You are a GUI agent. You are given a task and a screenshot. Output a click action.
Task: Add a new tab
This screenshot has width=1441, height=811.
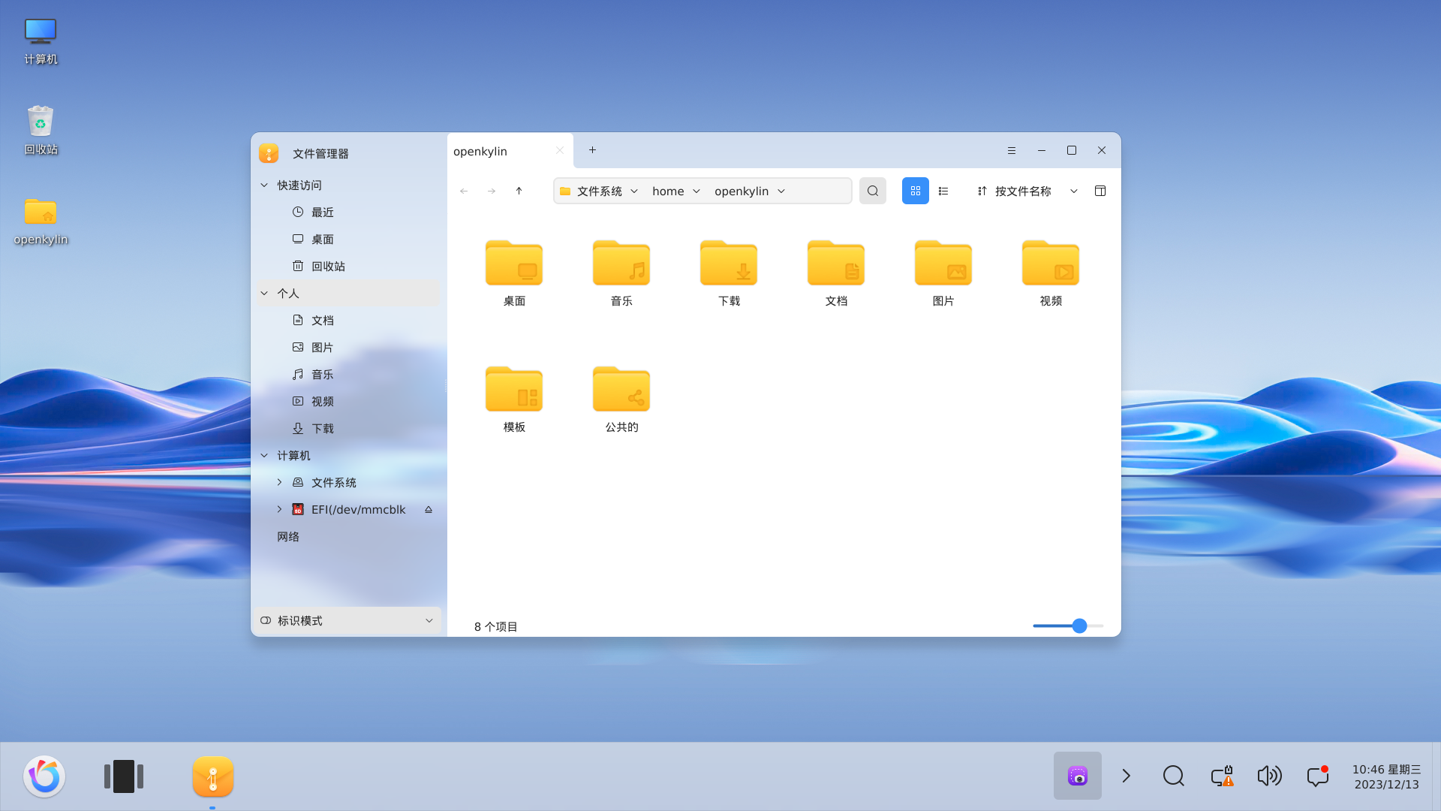click(592, 150)
